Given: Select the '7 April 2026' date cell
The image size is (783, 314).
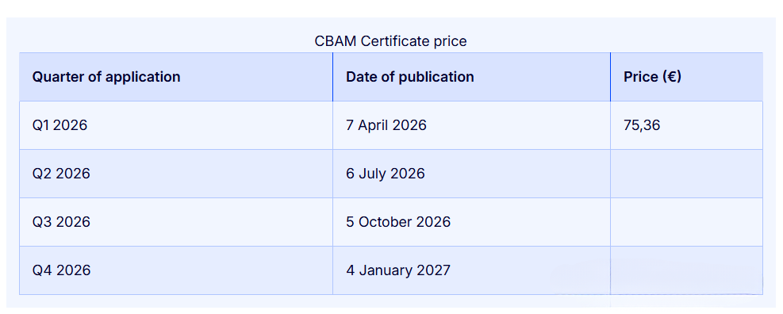Looking at the screenshot, I should pyautogui.click(x=471, y=125).
